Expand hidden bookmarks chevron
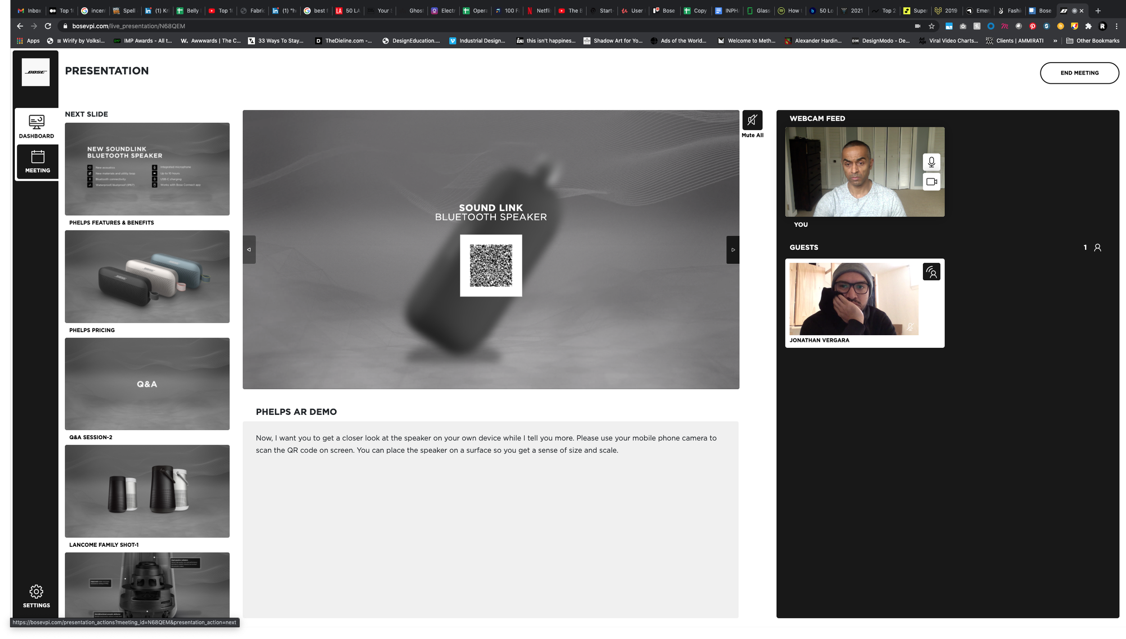The height and width of the screenshot is (639, 1126). coord(1055,40)
